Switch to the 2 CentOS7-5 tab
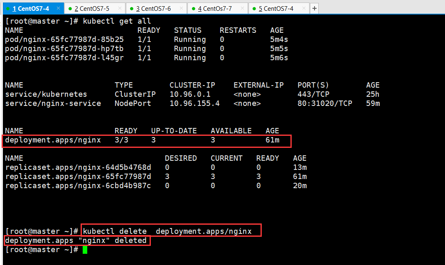 (x=94, y=8)
